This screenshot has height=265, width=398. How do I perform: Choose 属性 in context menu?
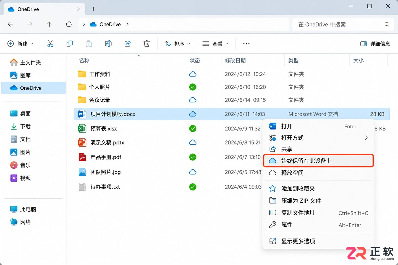(318, 225)
